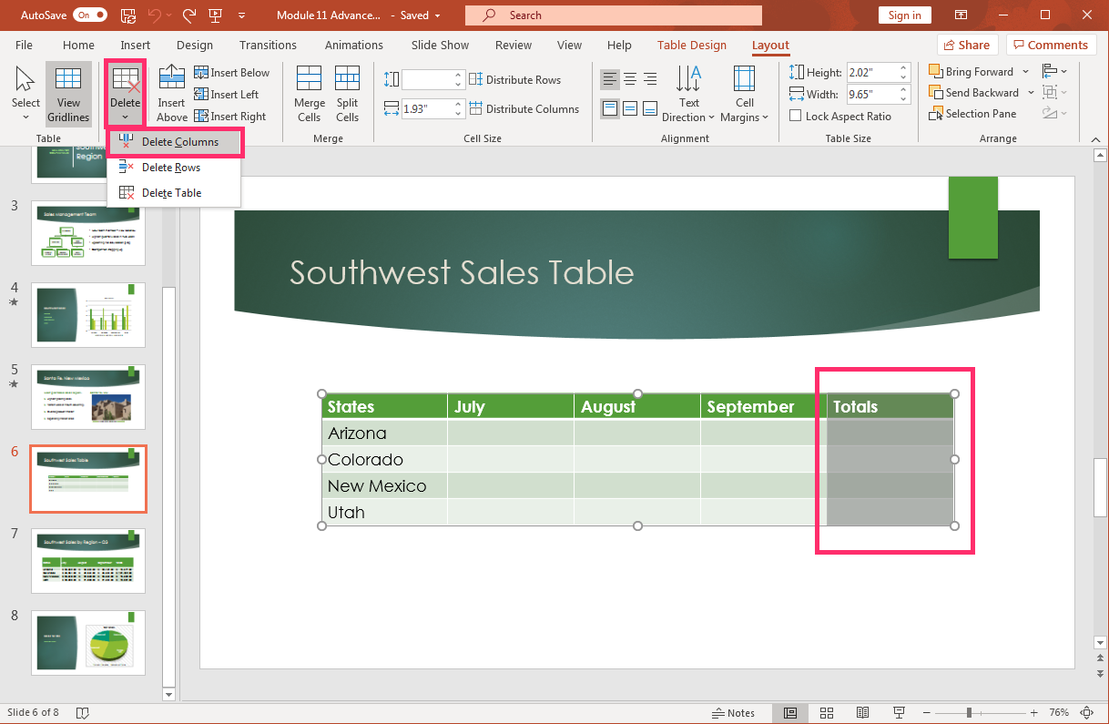Choose Delete Columns from the Delete menu
Screen dimensions: 1109x724
(x=175, y=142)
